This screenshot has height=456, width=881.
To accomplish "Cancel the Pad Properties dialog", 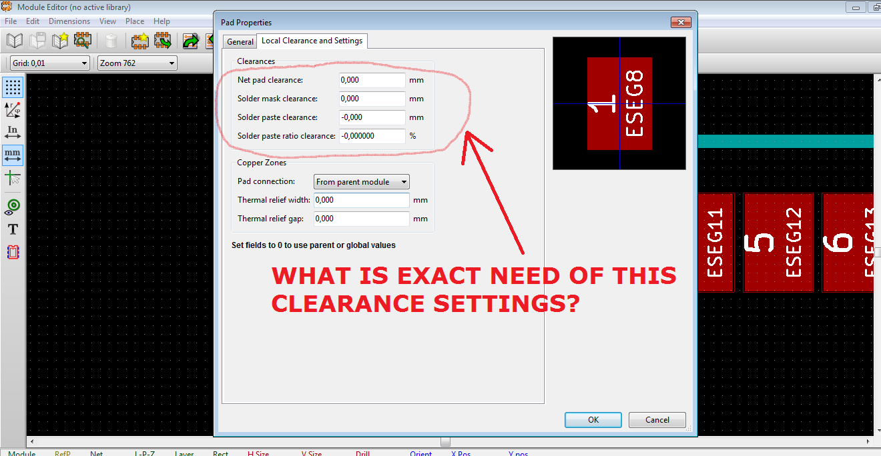I will tap(657, 419).
